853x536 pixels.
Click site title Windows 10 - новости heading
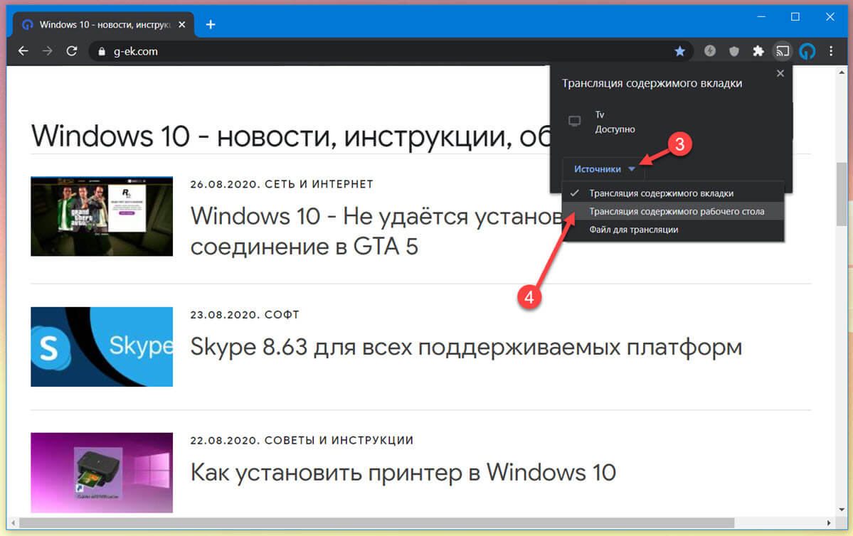pyautogui.click(x=291, y=135)
